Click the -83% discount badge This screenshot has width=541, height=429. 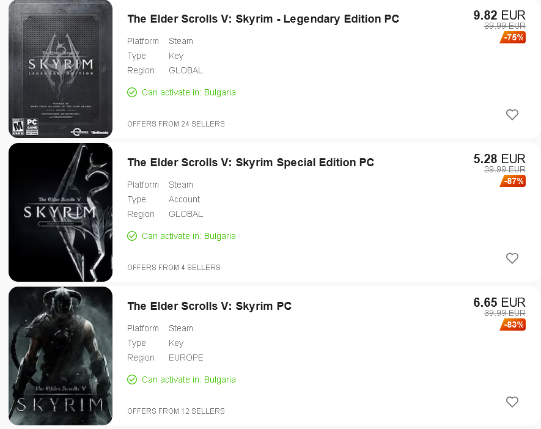click(513, 324)
